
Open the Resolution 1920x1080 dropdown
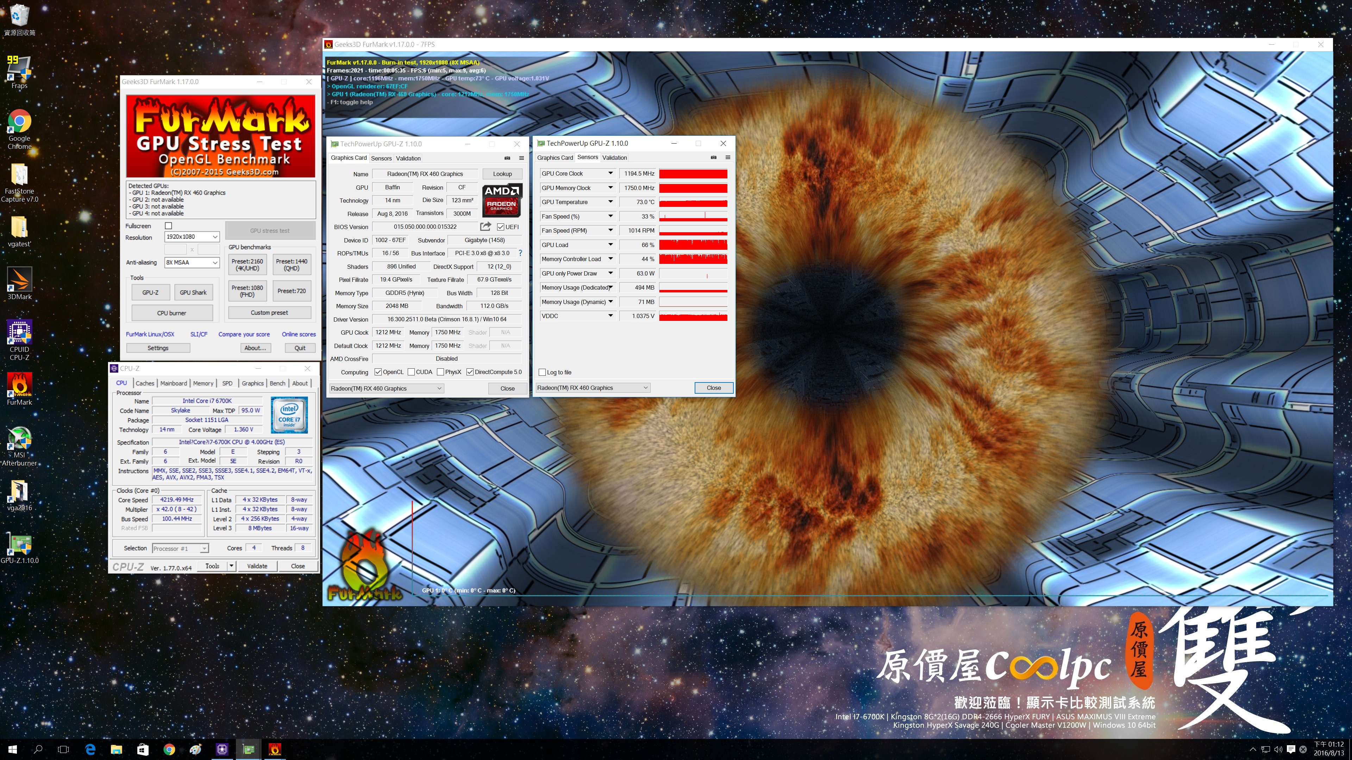[x=192, y=236]
